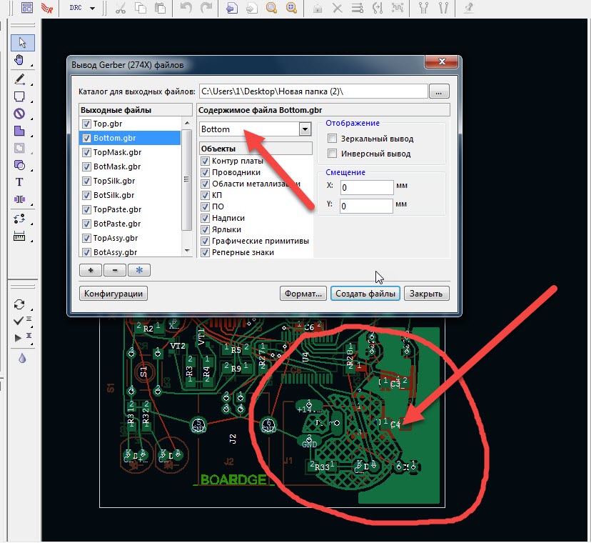This screenshot has width=591, height=543.
Task: Click the X delete toolbar icon
Action: pos(338,8)
